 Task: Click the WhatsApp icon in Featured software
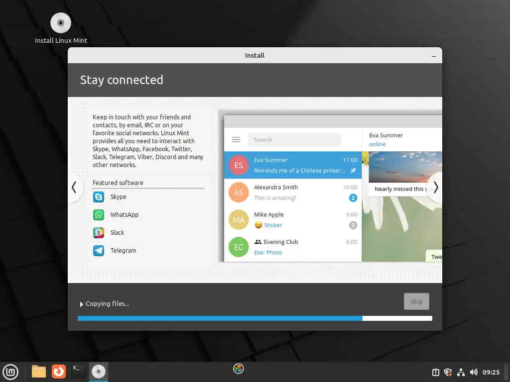pyautogui.click(x=99, y=215)
